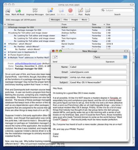
Task: Collapse Looking for TeX editor thread
Action: pyautogui.click(x=9, y=33)
